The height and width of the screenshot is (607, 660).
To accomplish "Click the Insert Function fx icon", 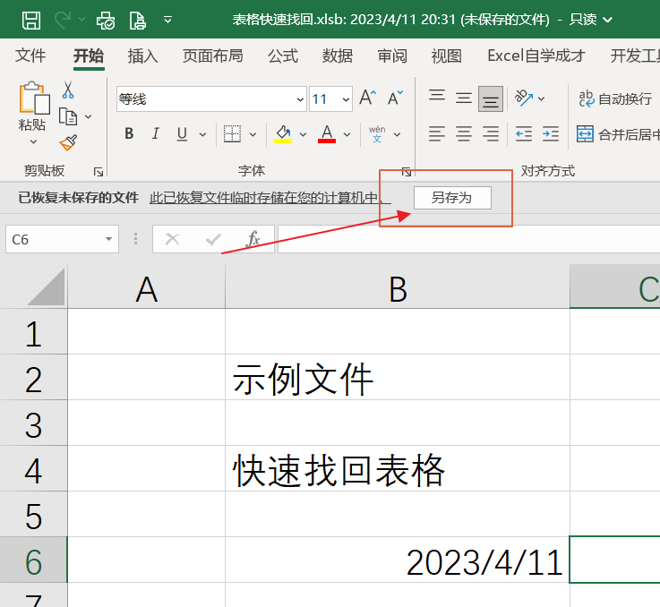I will coord(253,239).
